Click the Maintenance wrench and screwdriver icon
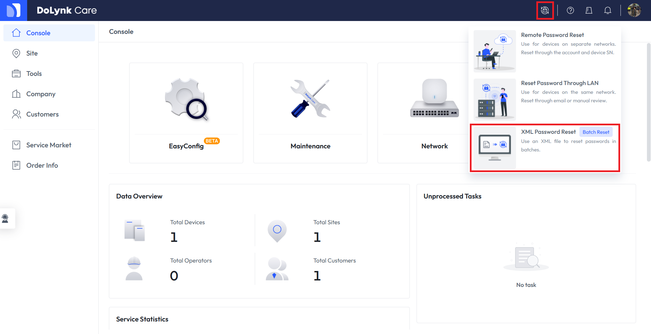Screen dimensions: 651x334 click(310, 99)
